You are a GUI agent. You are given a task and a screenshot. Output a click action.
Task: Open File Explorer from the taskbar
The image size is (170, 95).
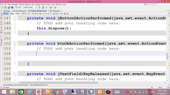coord(12,92)
